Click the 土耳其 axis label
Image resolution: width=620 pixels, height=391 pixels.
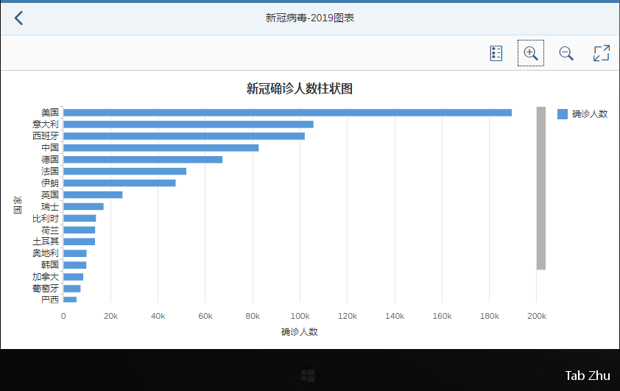pos(46,242)
